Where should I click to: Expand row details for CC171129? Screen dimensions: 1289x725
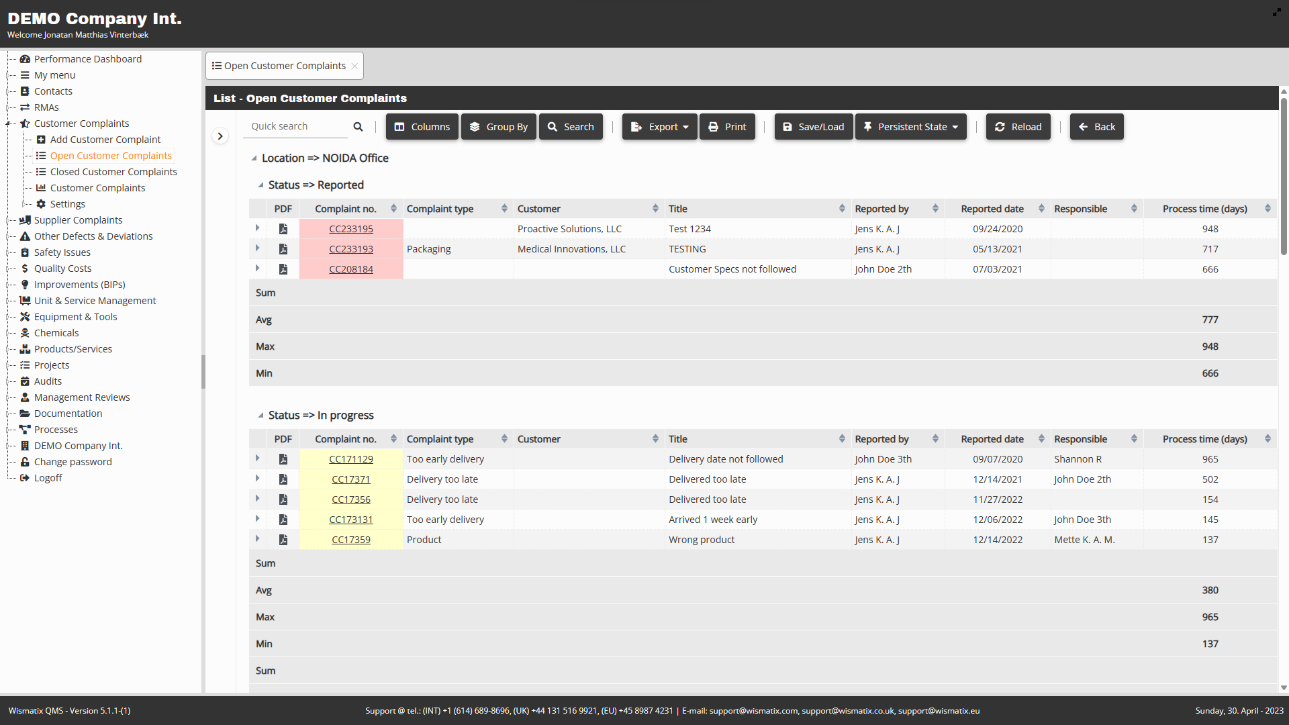point(258,458)
